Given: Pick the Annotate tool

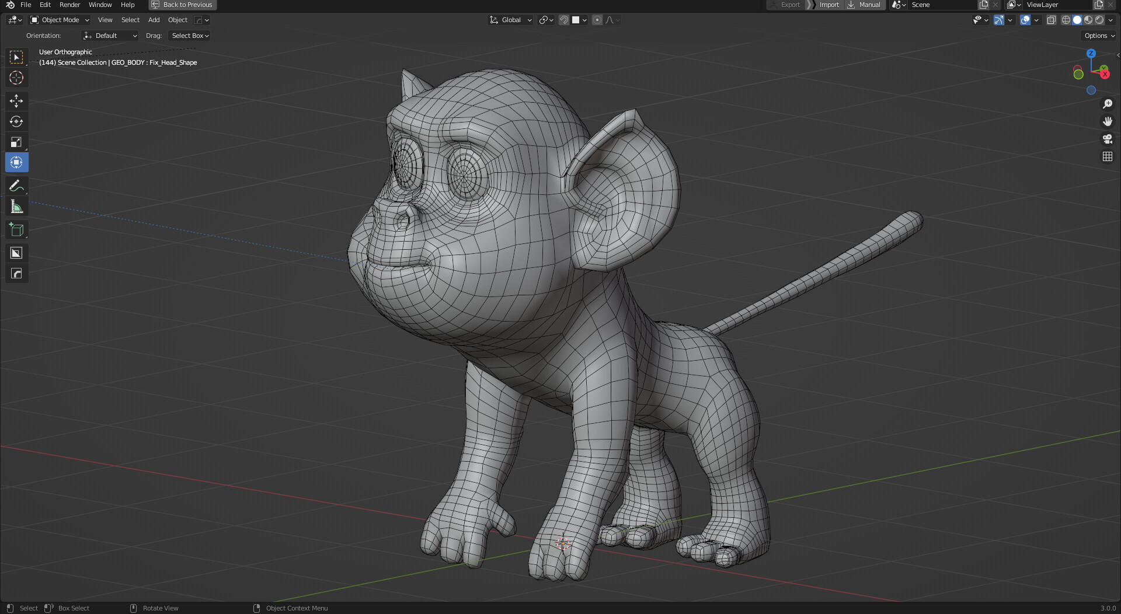Looking at the screenshot, I should click(16, 186).
